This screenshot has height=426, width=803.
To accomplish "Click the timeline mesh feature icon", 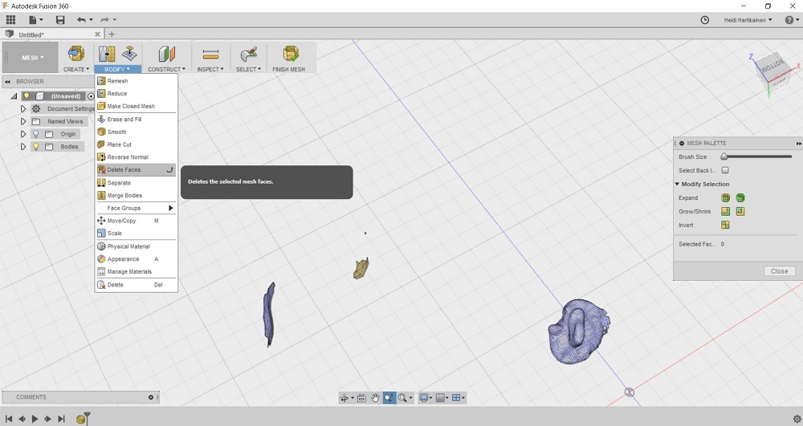I will tap(81, 420).
